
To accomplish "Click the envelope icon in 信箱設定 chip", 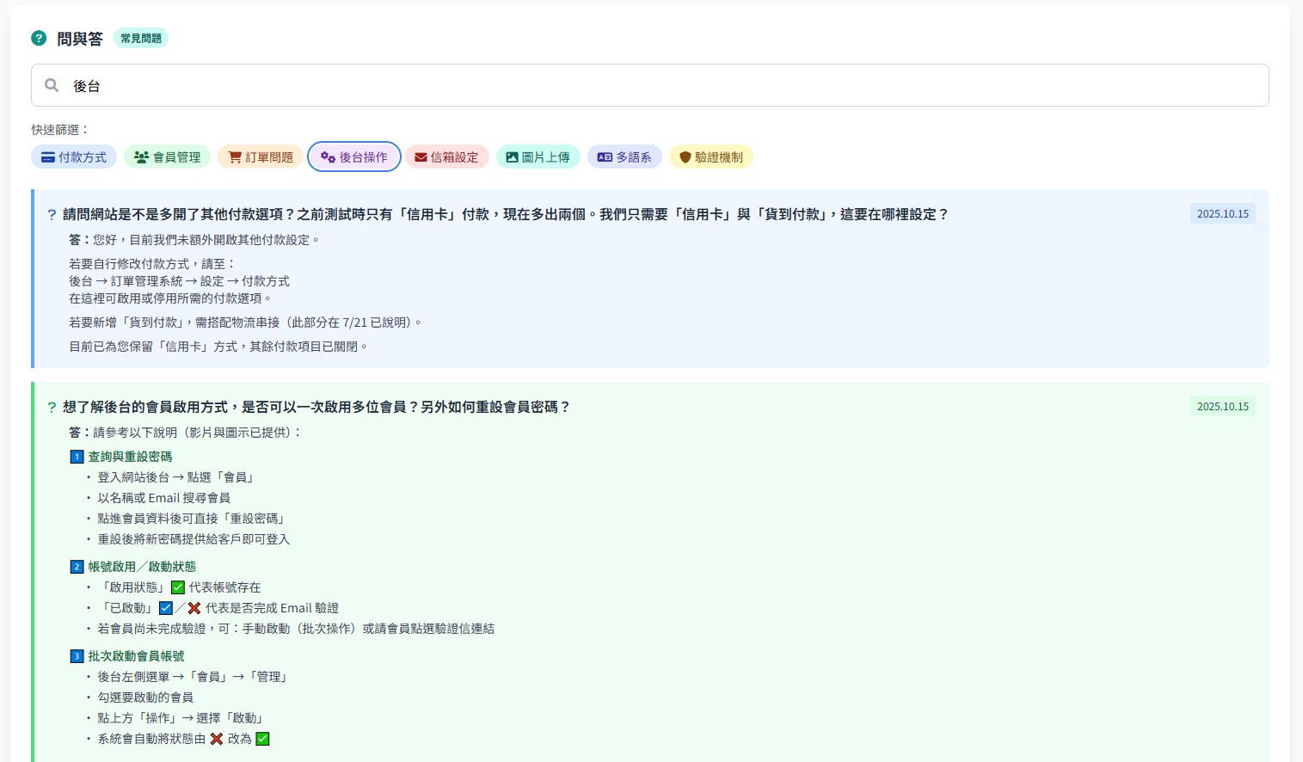I will [421, 157].
